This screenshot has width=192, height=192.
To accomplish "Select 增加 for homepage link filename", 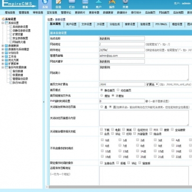I will tap(101, 95).
